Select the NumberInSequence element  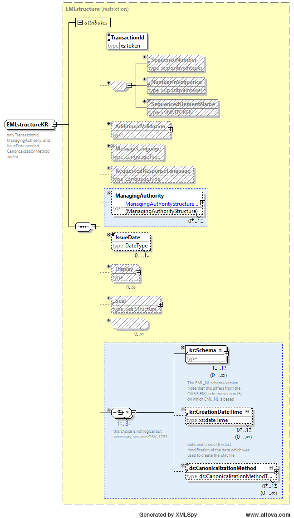(x=176, y=86)
